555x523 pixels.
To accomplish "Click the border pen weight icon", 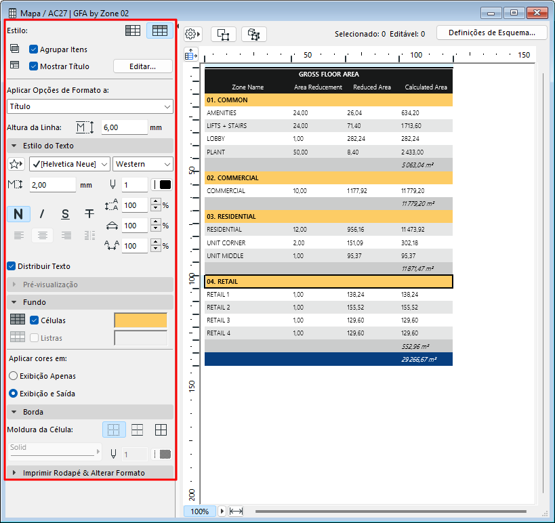I will click(x=113, y=454).
